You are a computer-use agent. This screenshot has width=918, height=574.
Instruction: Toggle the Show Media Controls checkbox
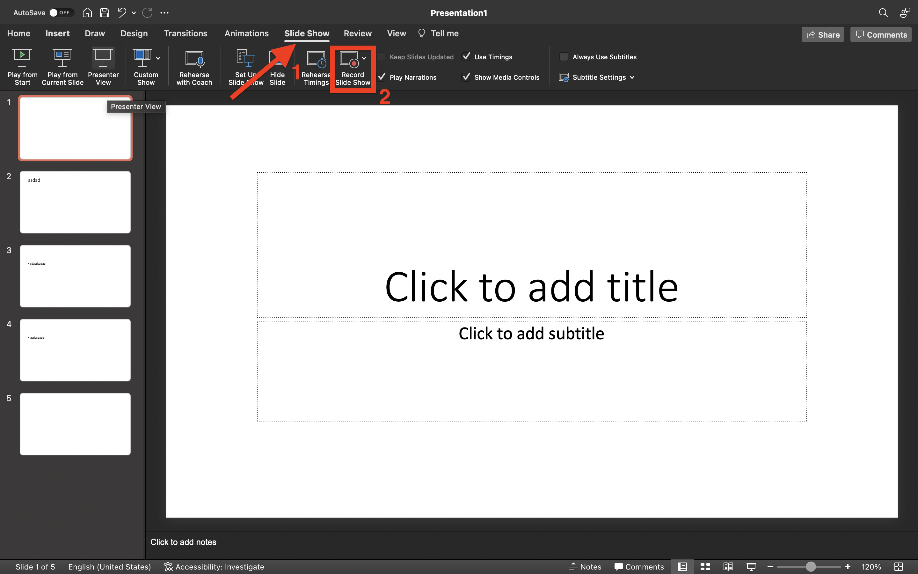click(x=466, y=77)
